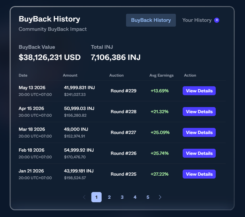Click the +13.69% earnings value
This screenshot has height=217, width=245.
coord(160,91)
